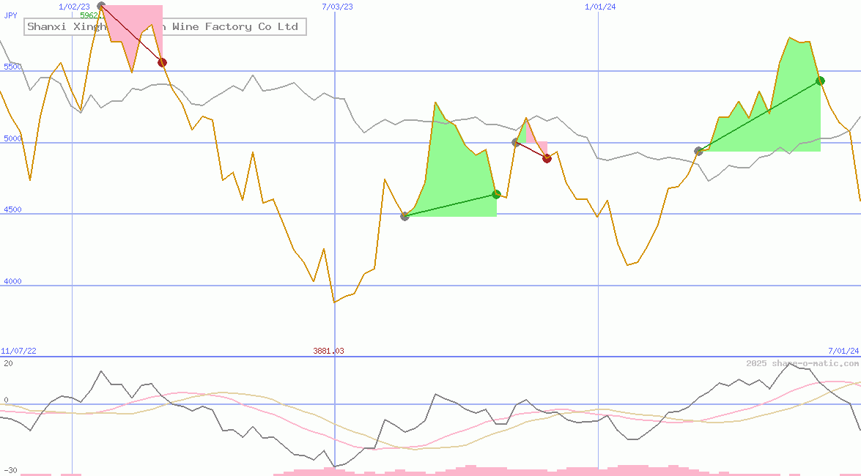Click the green exit marker above 4500 line
The width and height of the screenshot is (861, 476).
[496, 194]
